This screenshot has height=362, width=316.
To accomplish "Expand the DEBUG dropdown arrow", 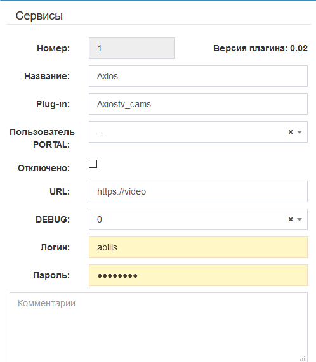I will tap(300, 219).
